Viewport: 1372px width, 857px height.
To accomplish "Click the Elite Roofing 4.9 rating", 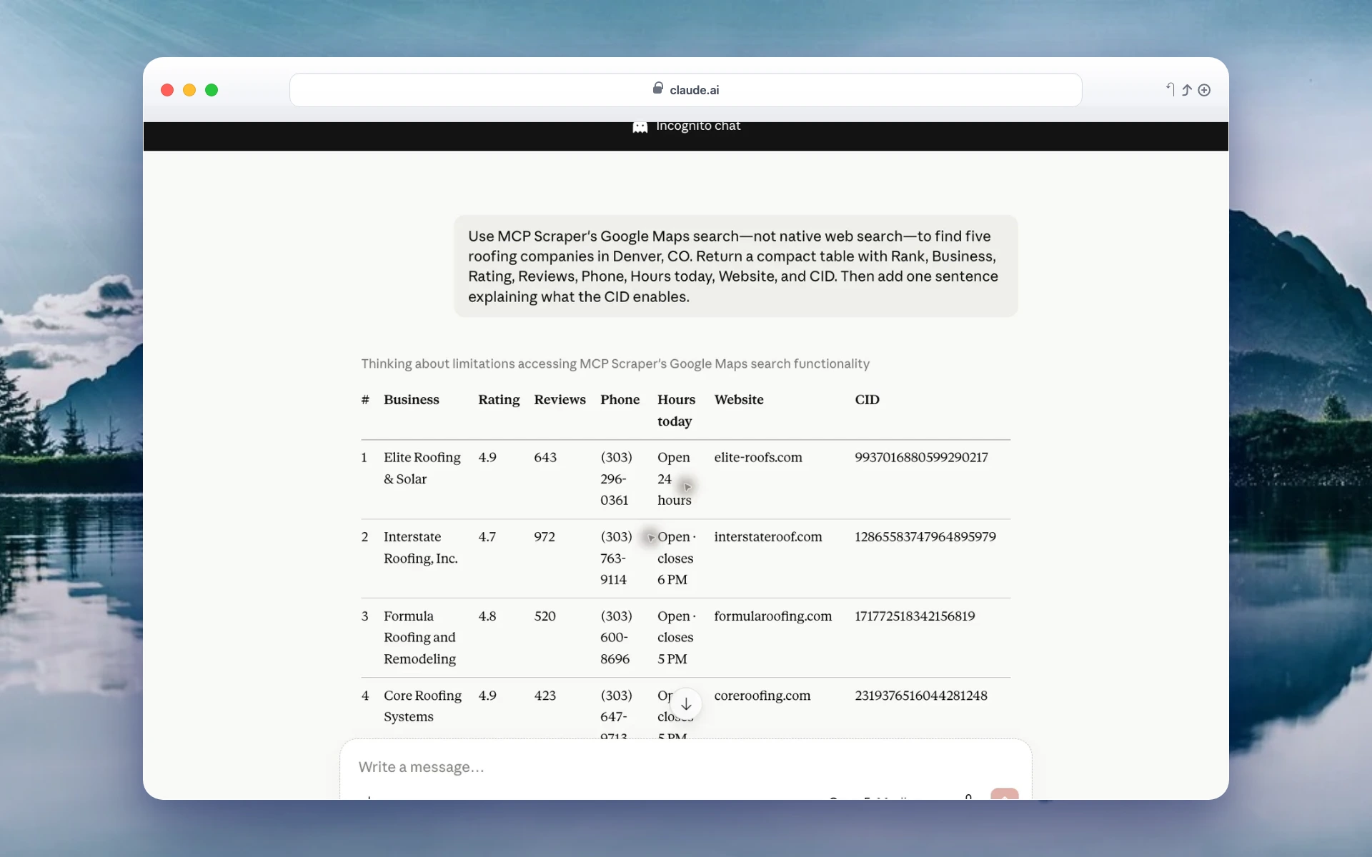I will pos(487,457).
